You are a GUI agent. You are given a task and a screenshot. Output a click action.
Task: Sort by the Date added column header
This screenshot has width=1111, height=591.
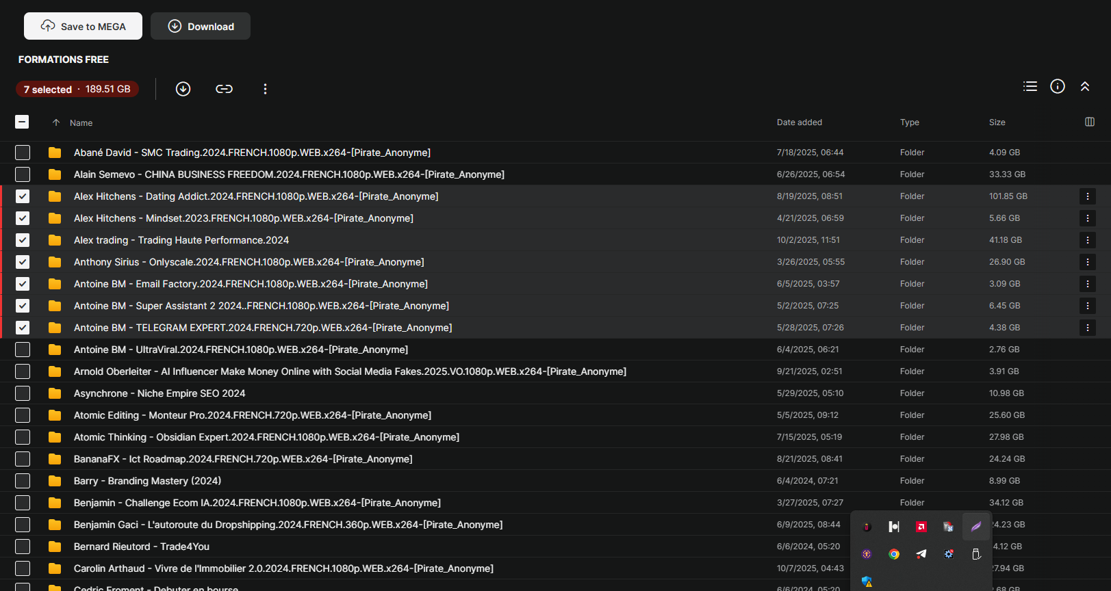(x=799, y=122)
